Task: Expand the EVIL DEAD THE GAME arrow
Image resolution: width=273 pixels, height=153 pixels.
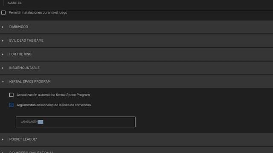Action: (3, 41)
